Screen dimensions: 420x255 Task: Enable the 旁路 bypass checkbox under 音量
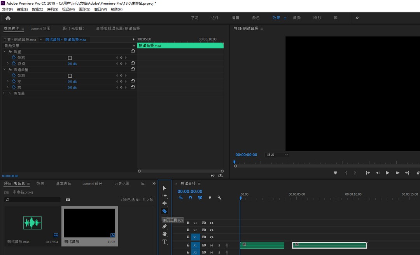click(x=70, y=58)
